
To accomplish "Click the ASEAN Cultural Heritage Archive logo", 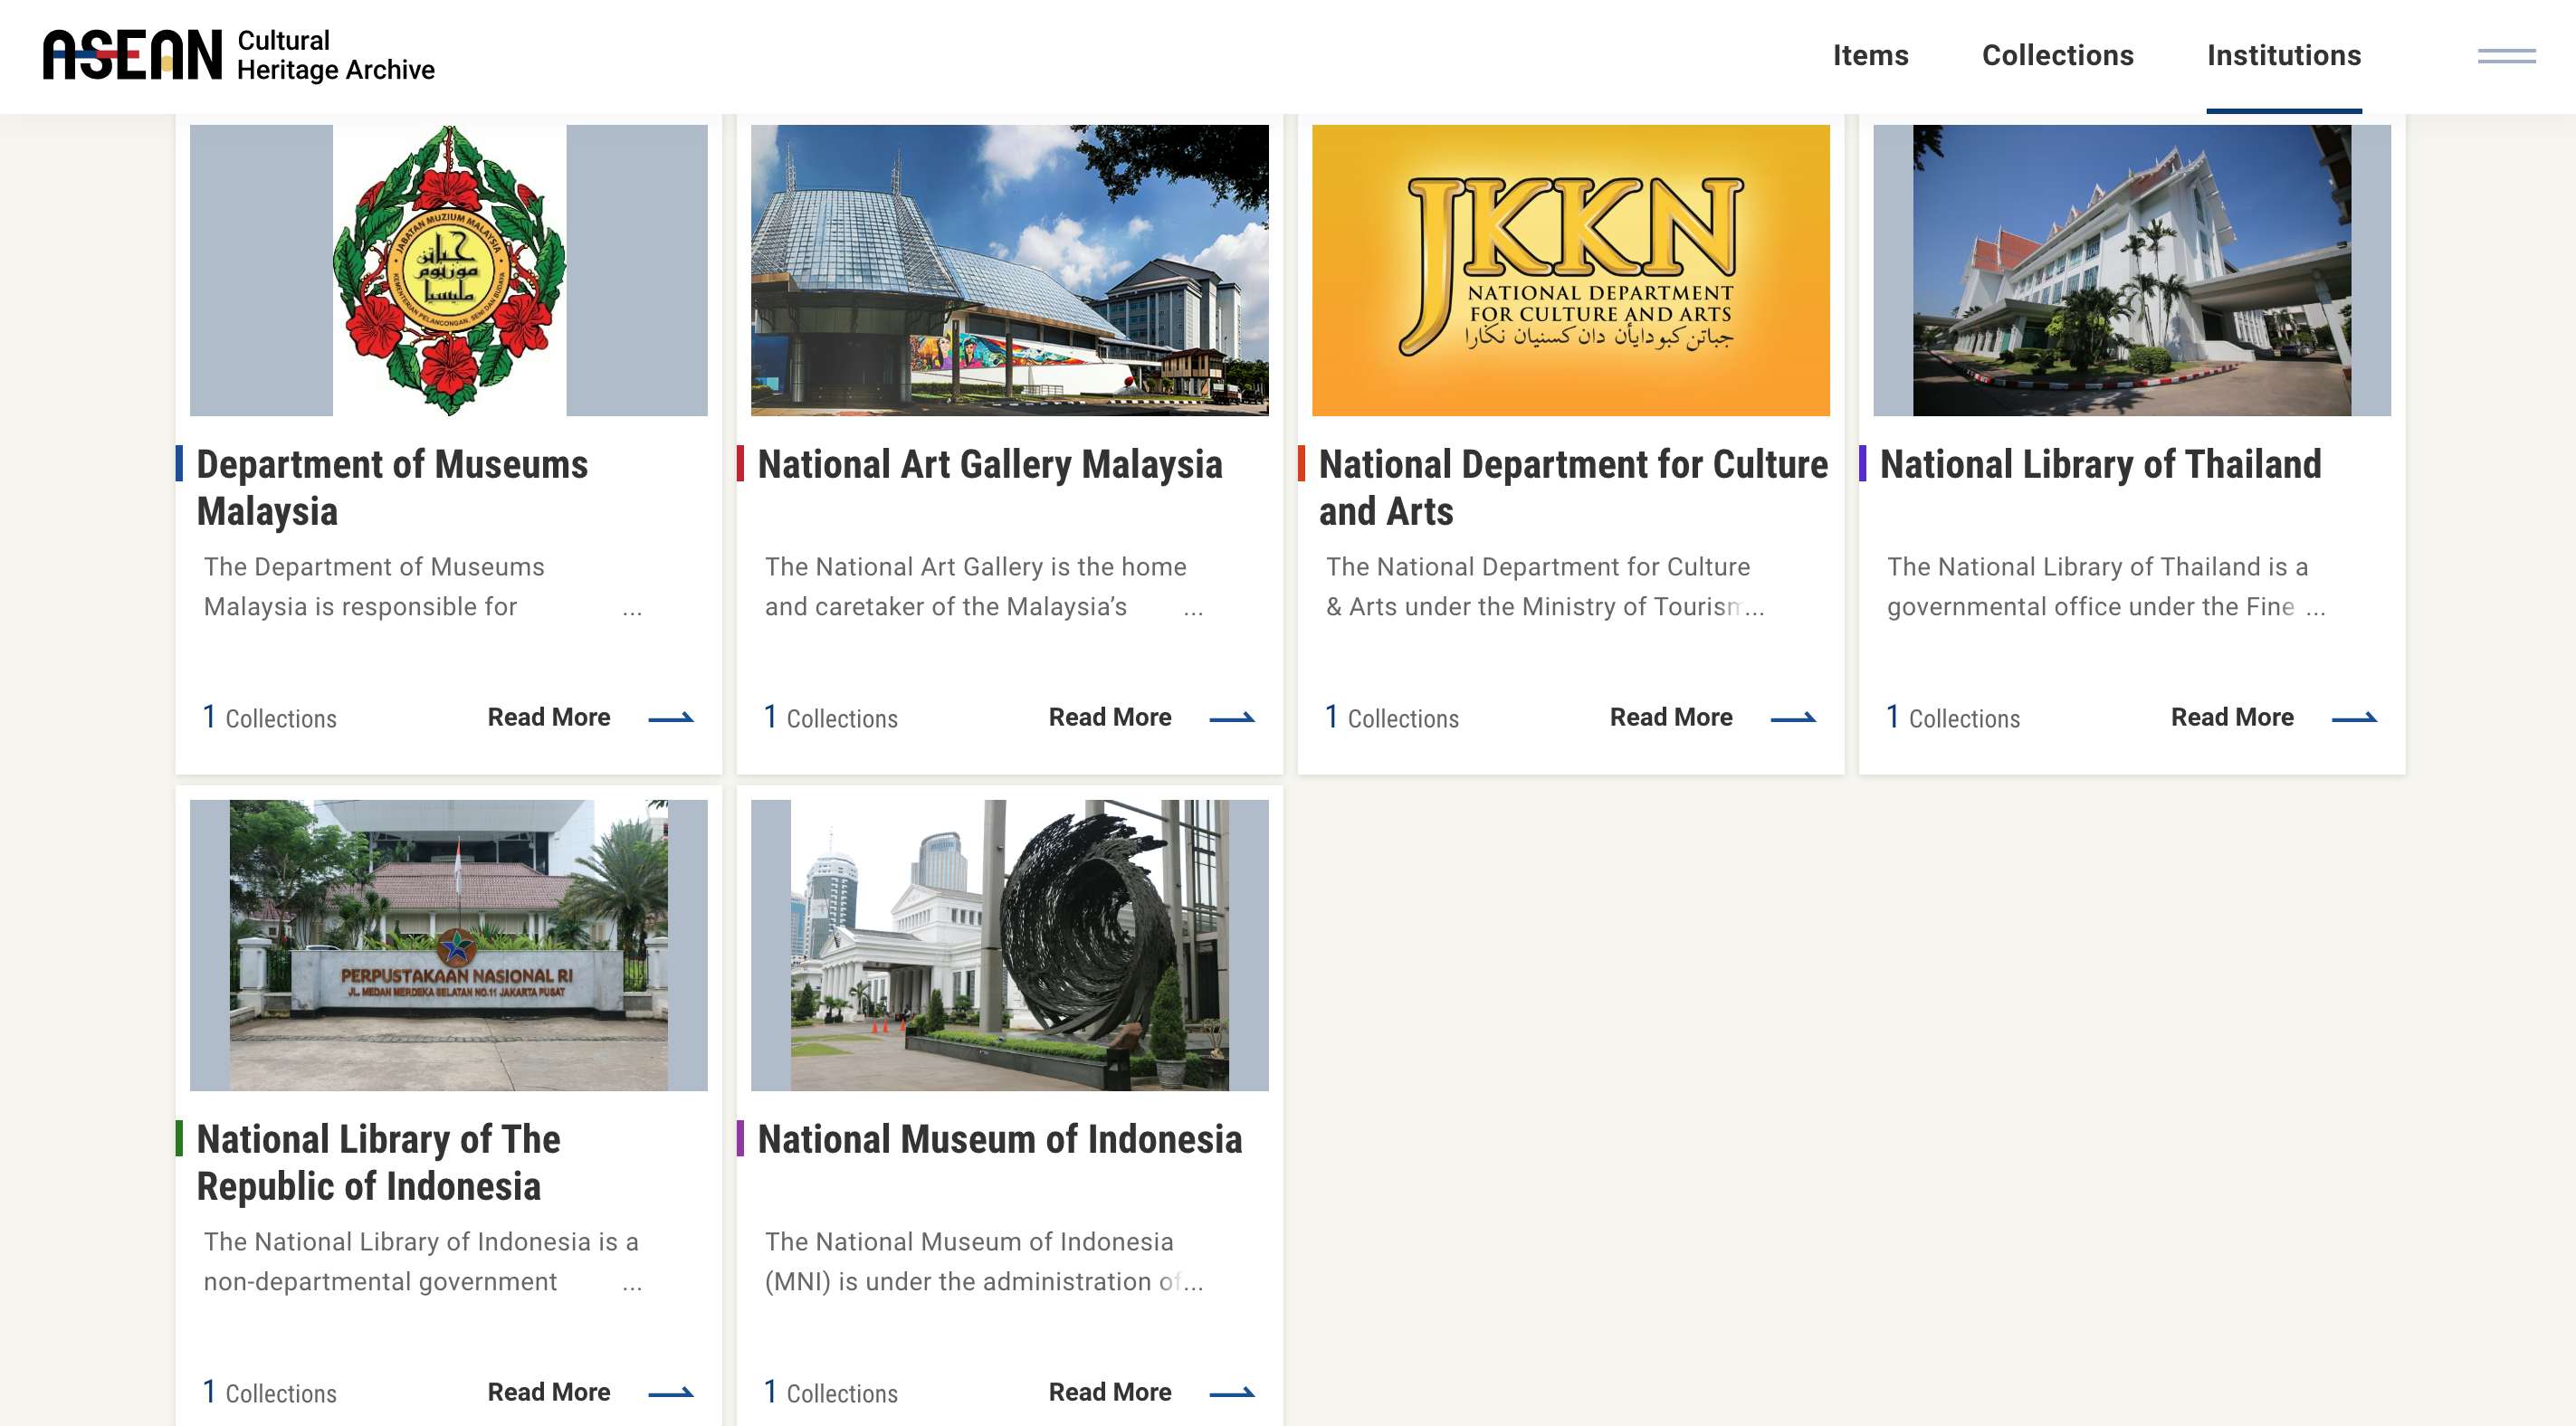I will (x=239, y=55).
